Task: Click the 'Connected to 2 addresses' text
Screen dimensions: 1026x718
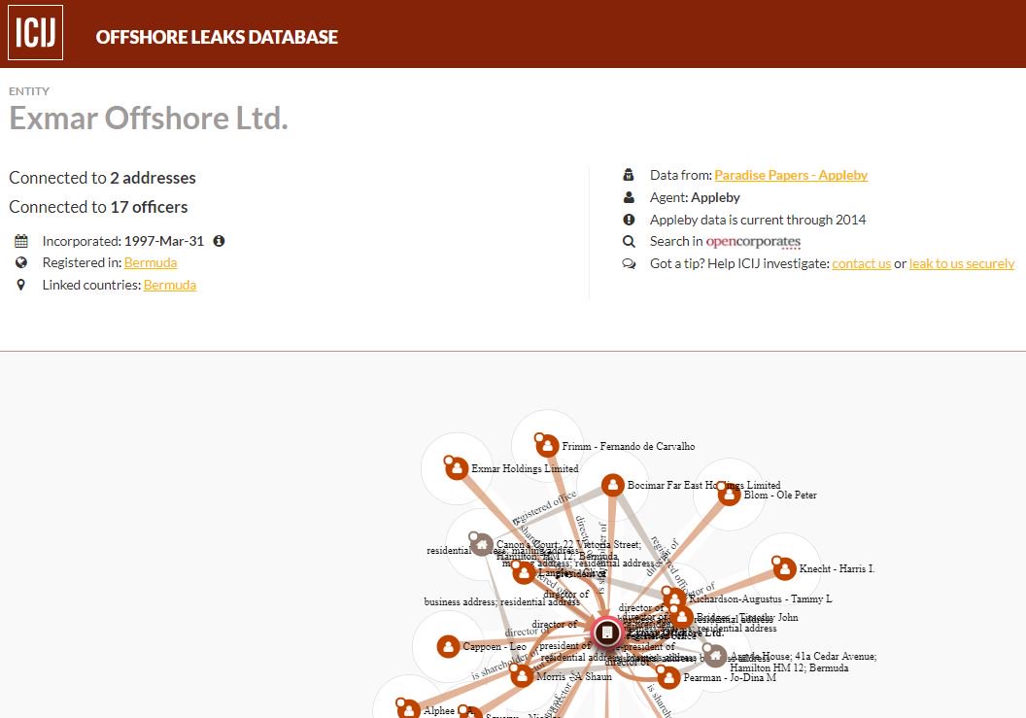Action: pos(102,178)
